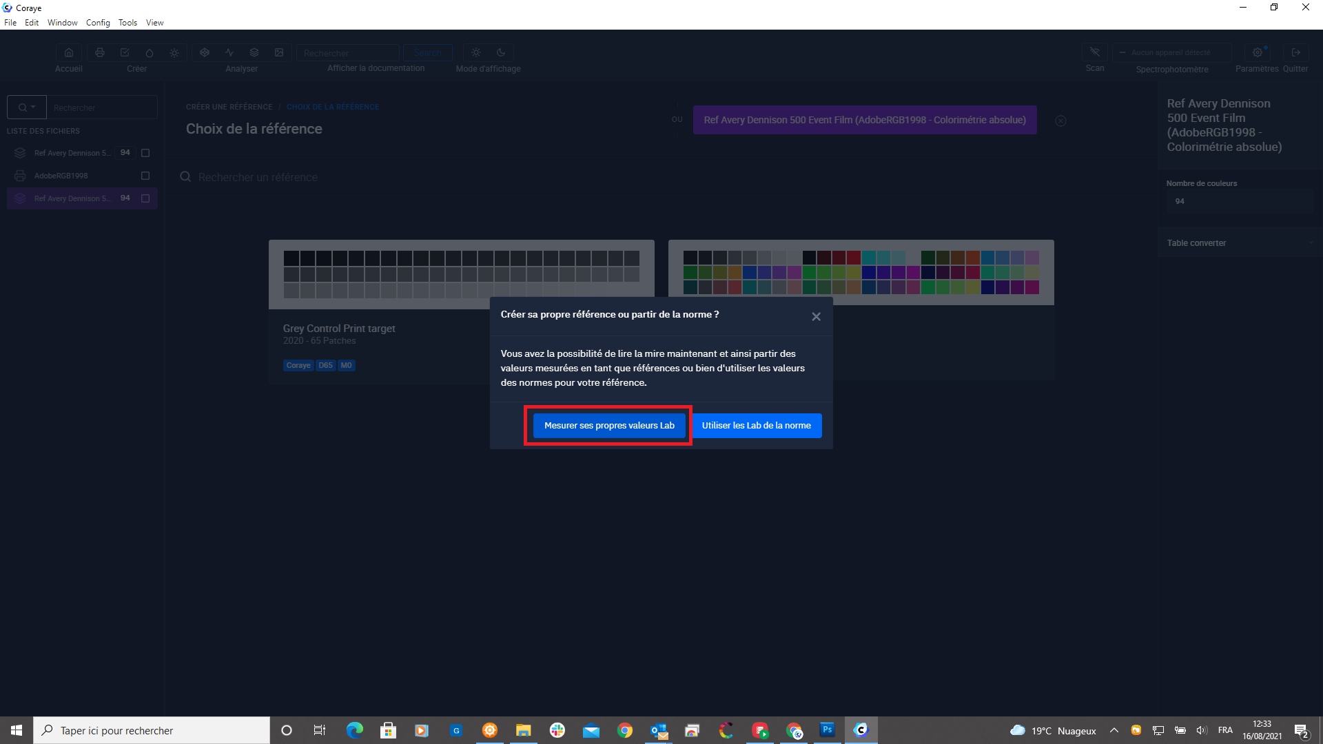This screenshot has width=1323, height=744.
Task: Open the Edit menu
Action: tap(32, 23)
